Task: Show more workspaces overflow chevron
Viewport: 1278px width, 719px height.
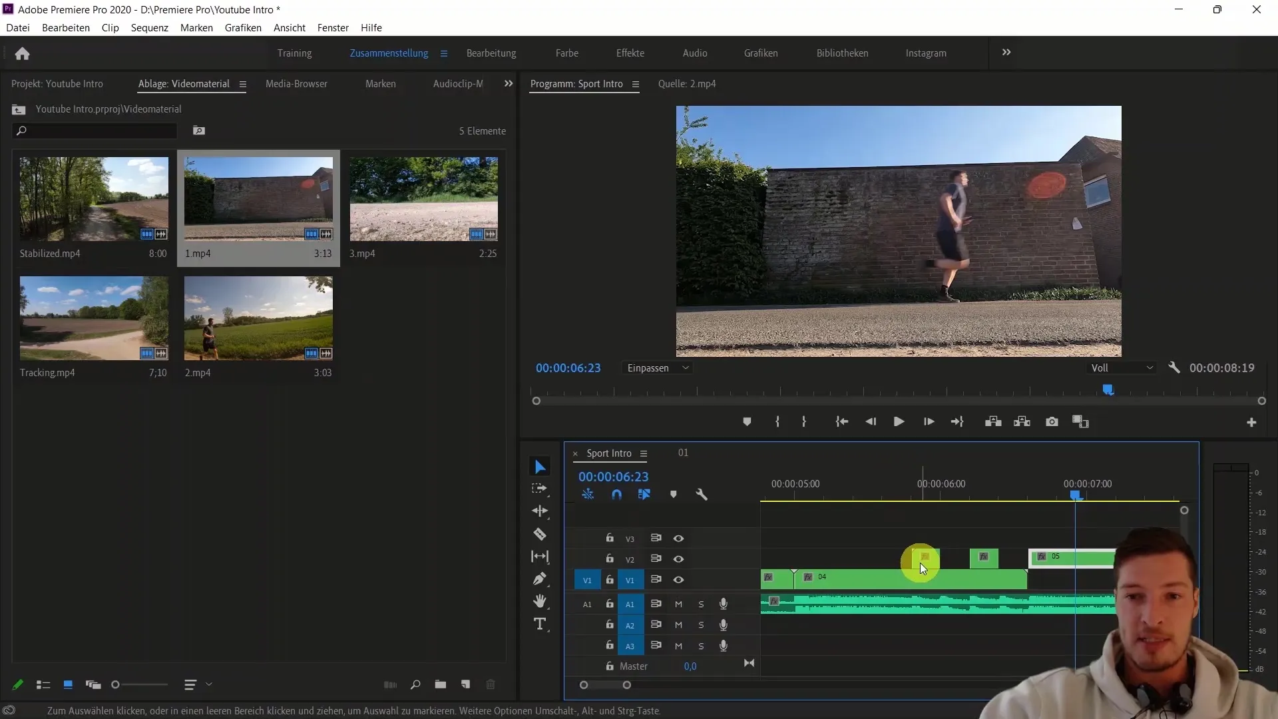Action: coord(1006,53)
